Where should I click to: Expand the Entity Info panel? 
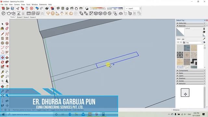pos(191,23)
